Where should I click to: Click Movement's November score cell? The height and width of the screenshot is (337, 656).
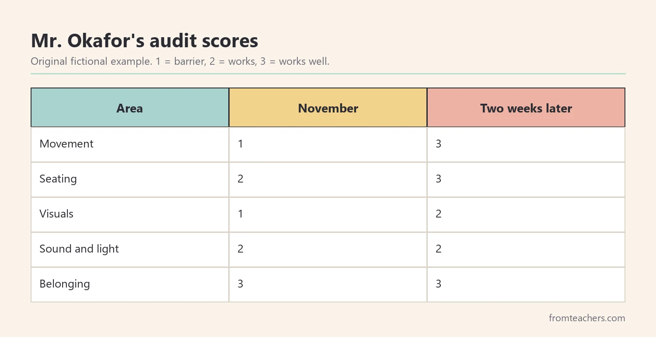pyautogui.click(x=328, y=144)
